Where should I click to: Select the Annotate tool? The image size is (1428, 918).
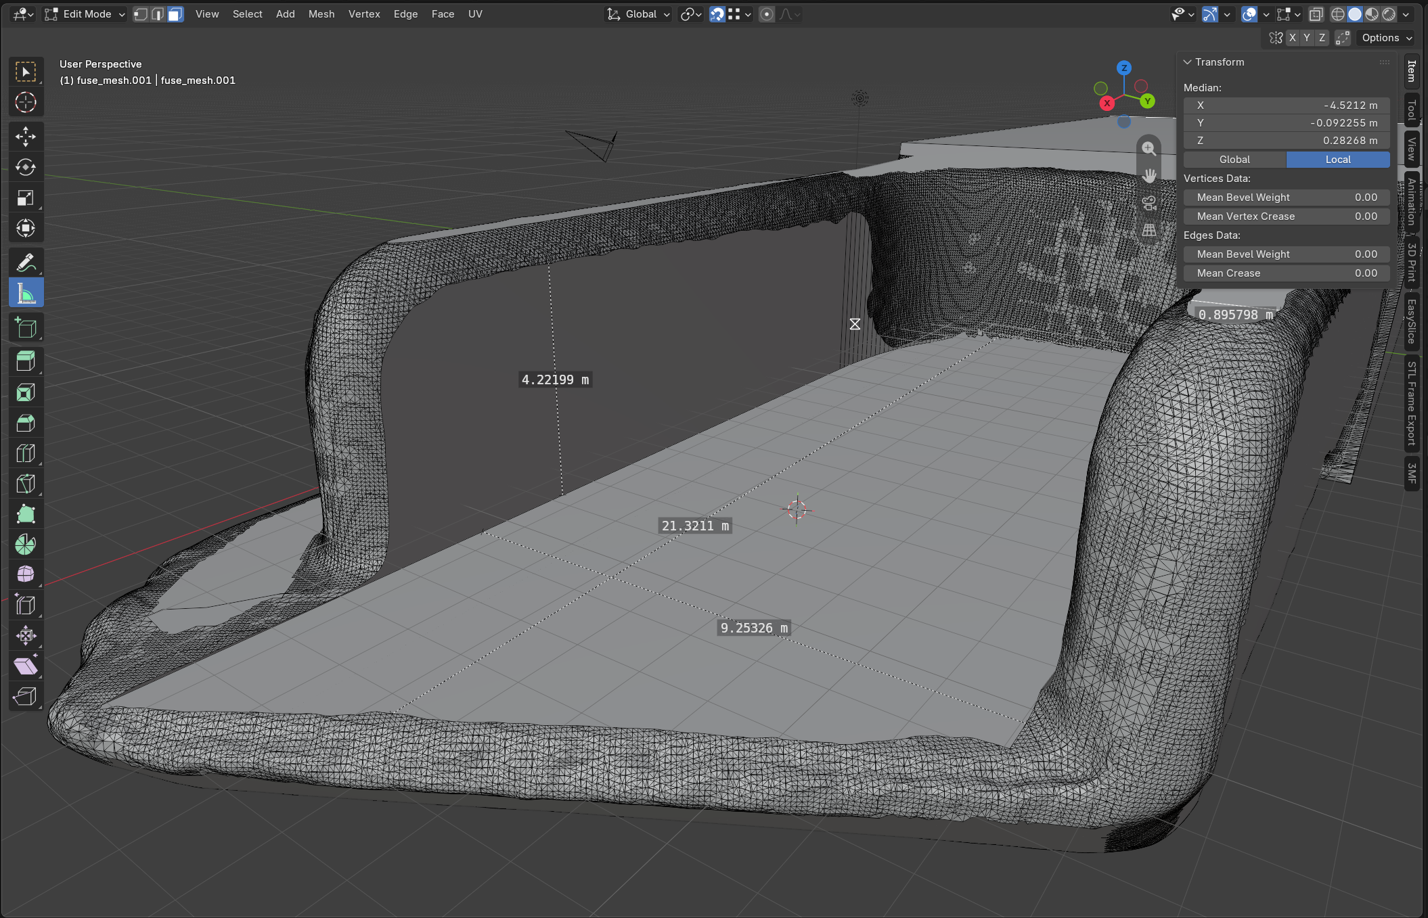coord(26,262)
